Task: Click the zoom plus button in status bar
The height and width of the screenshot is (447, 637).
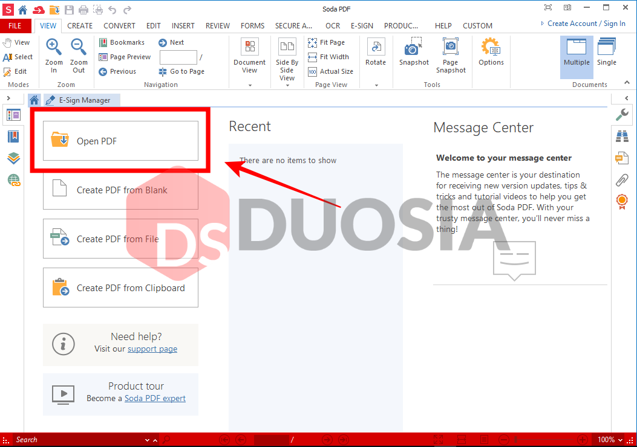Action: click(x=582, y=440)
